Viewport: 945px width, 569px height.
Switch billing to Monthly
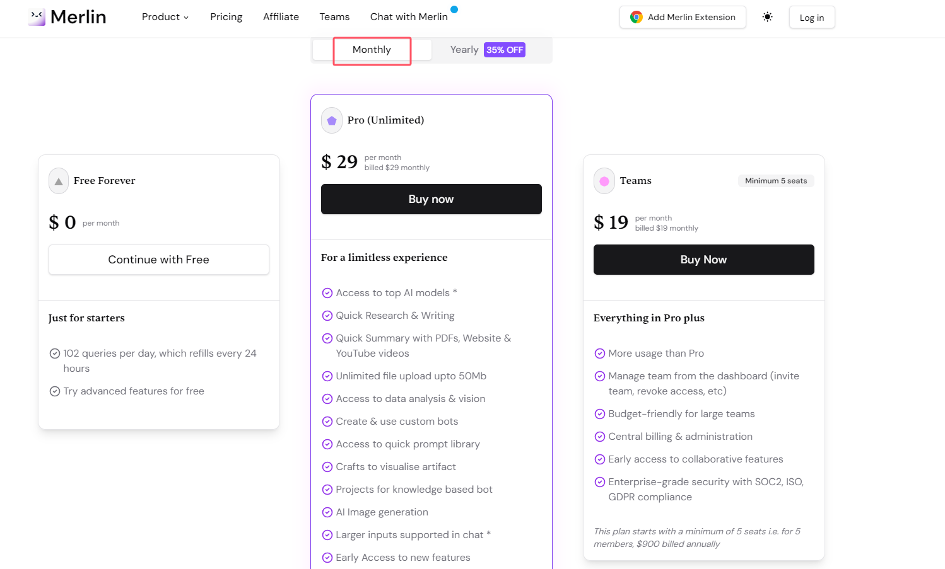tap(372, 50)
